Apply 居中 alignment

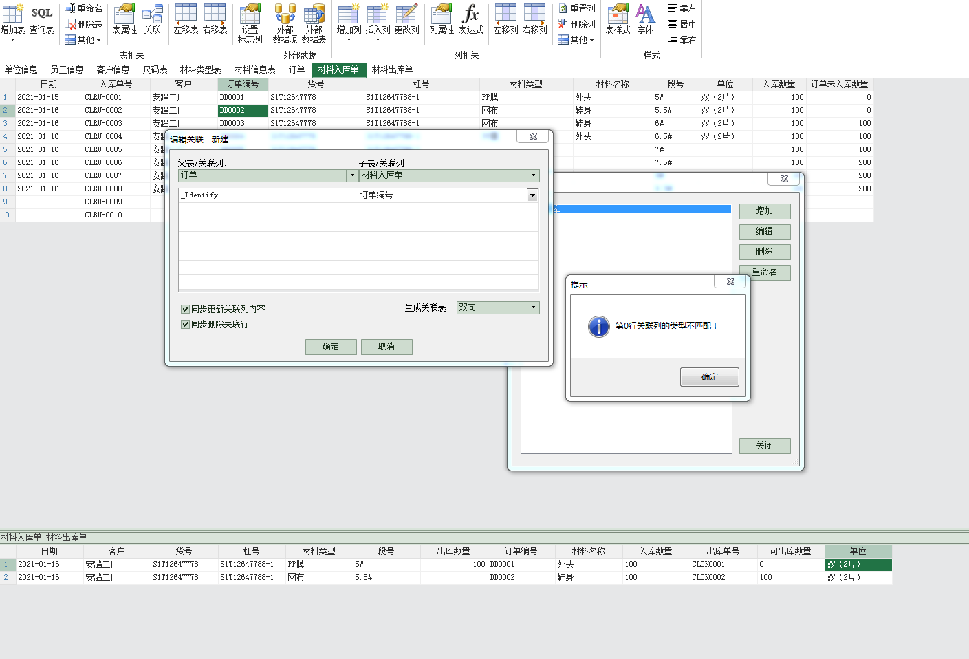(x=682, y=24)
